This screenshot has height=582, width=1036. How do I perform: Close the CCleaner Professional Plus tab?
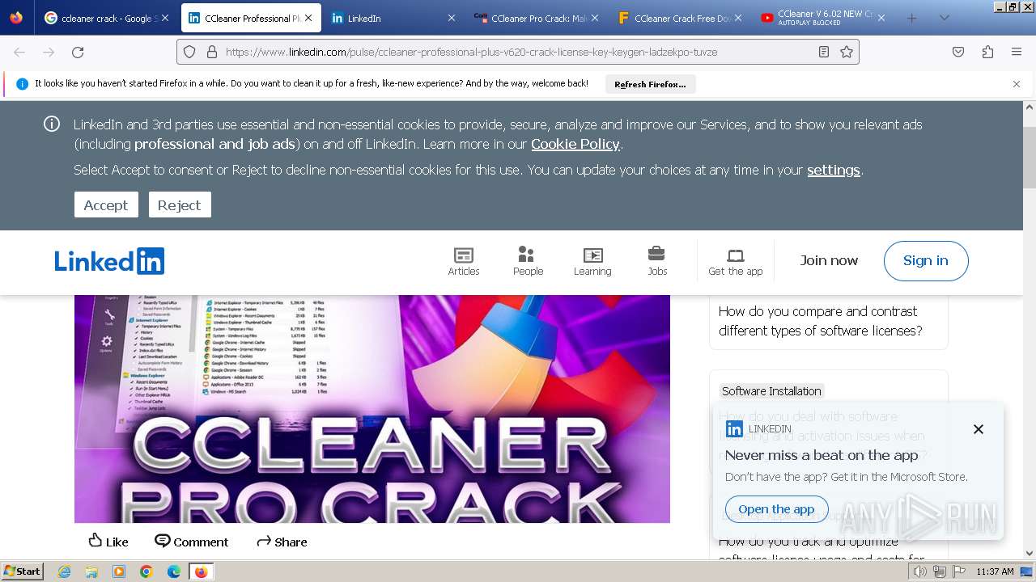308,18
